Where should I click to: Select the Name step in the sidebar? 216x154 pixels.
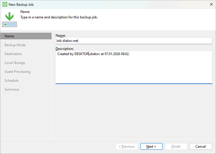pyautogui.click(x=26, y=36)
